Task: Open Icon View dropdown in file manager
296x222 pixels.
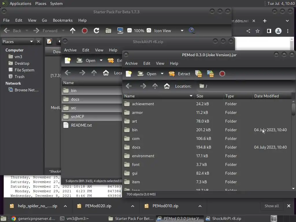Action: [182, 31]
